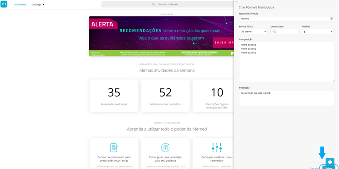
Task: Click the SAIBA MAIS banner button
Action: [x=223, y=43]
